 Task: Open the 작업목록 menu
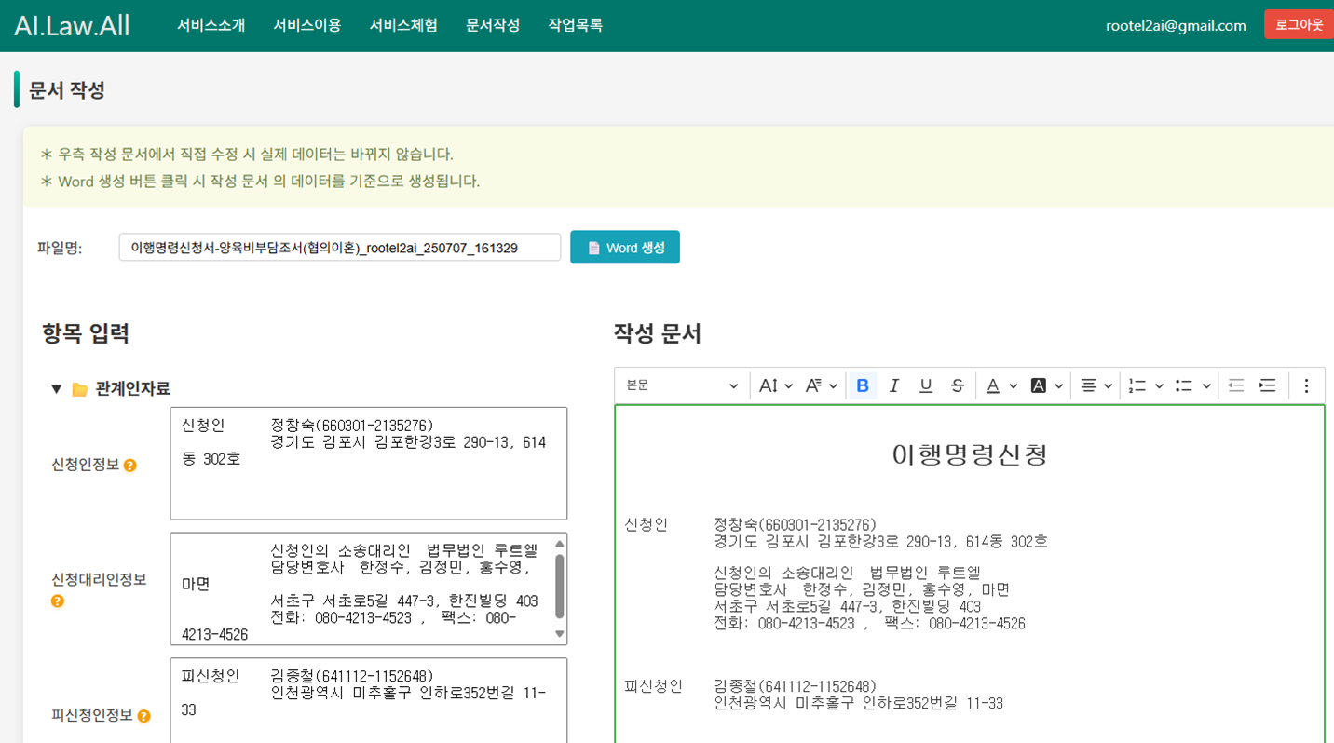576,25
